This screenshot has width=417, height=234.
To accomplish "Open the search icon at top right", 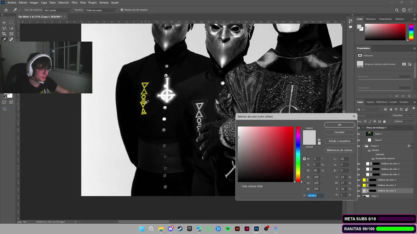I will 396,10.
